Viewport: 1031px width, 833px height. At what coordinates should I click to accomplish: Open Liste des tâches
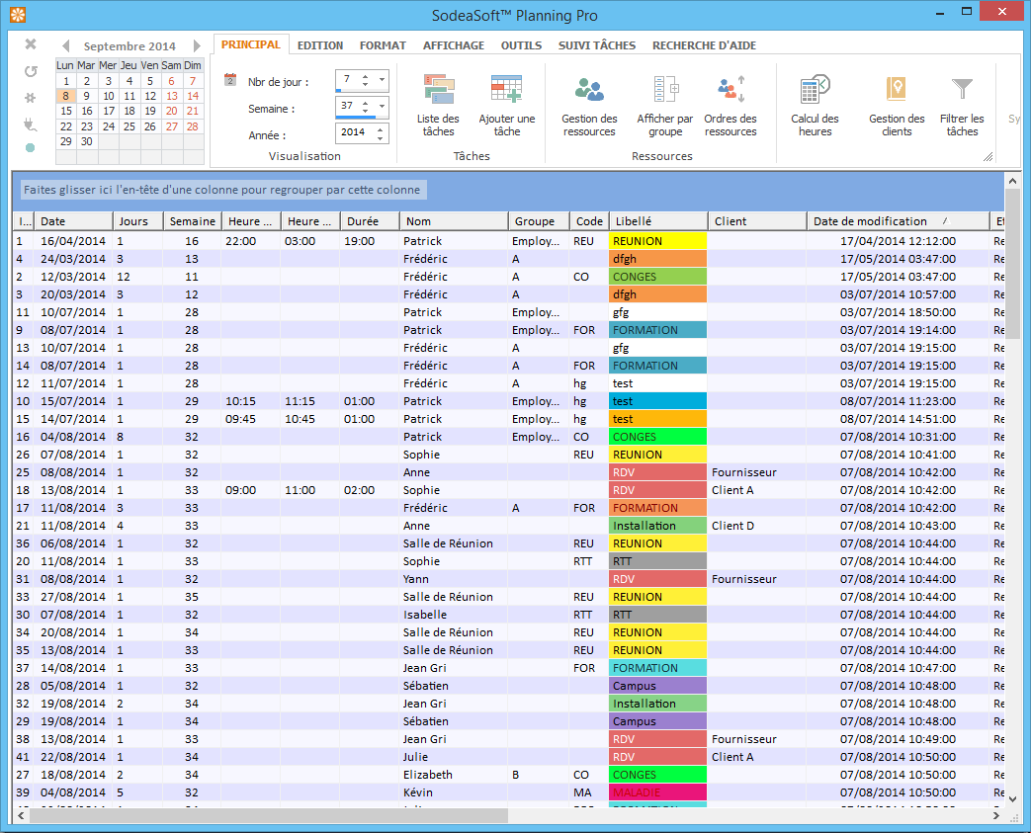[438, 105]
